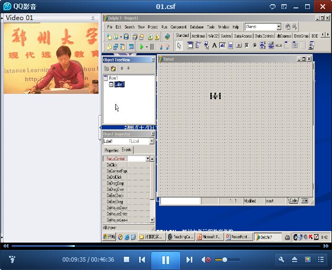Screen dimensions: 332x270
Task: Click rewind arrows at progress bar start
Action: 6,246
